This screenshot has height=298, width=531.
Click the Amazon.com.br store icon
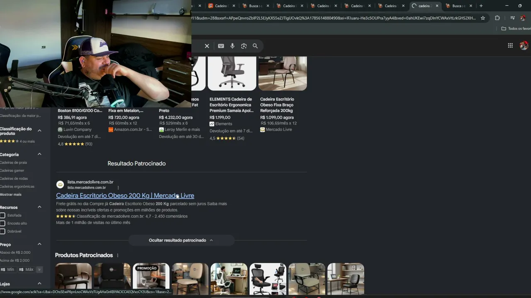pos(111,130)
